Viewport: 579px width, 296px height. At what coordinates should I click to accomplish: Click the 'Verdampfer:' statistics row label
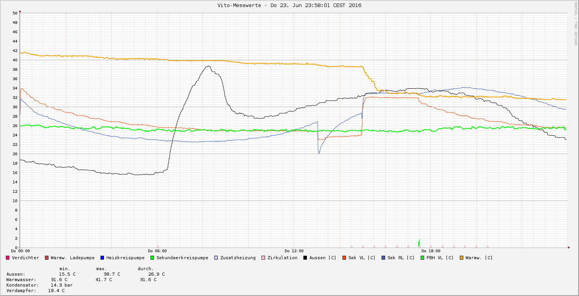click(22, 291)
